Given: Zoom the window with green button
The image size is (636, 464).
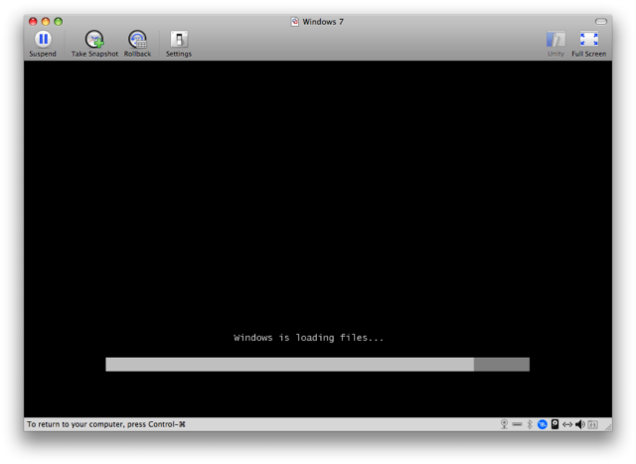Looking at the screenshot, I should click(x=58, y=22).
